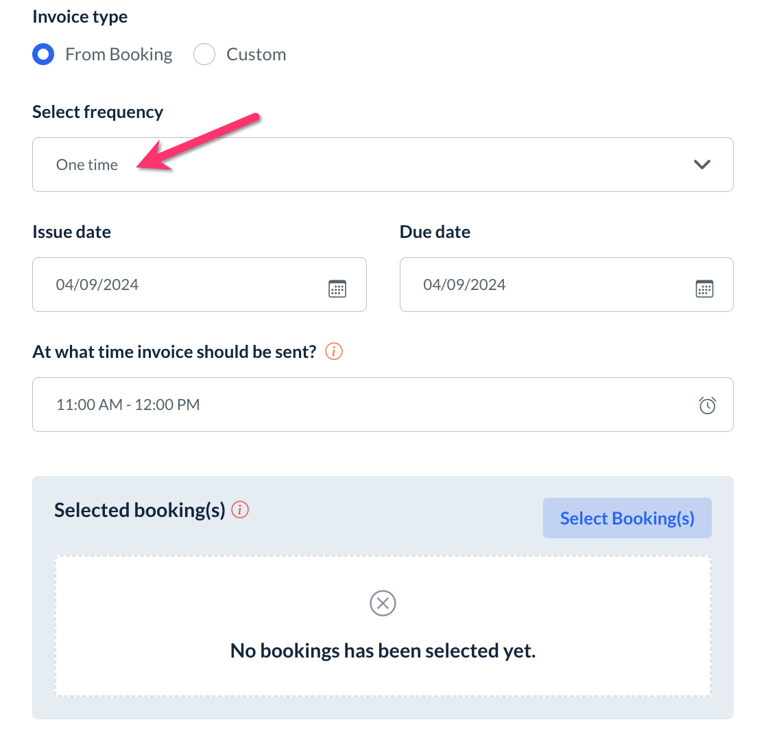768x735 pixels.
Task: Open the Due date calendar picker icon
Action: pos(704,289)
